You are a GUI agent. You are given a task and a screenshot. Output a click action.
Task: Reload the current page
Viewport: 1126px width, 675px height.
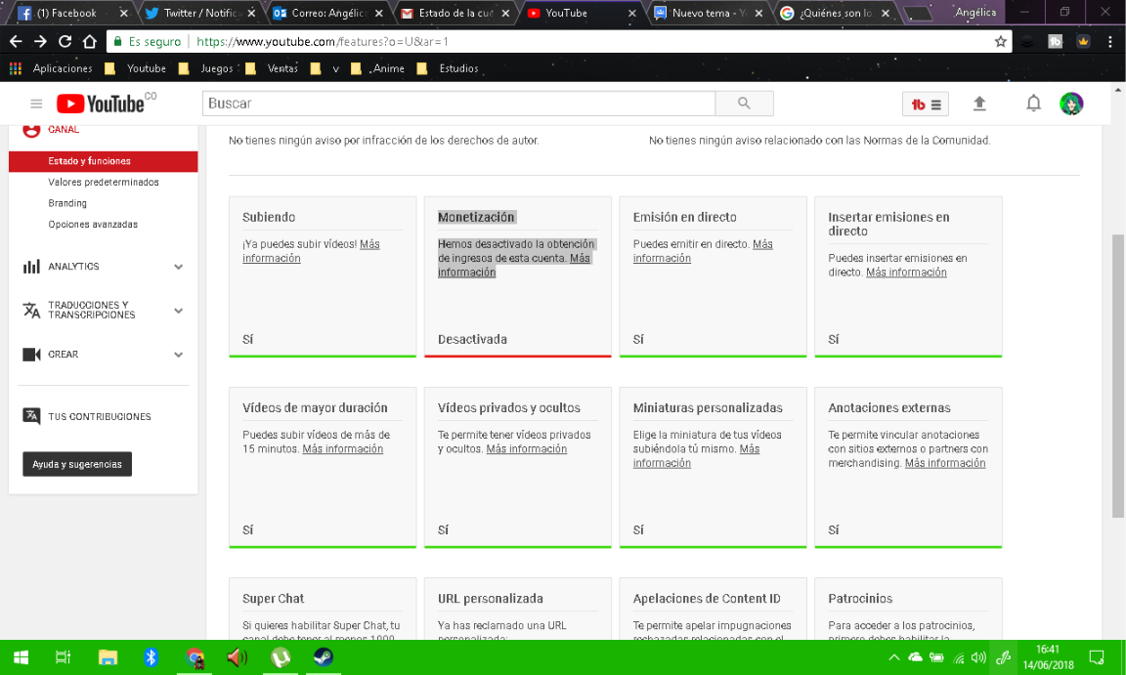[x=65, y=42]
